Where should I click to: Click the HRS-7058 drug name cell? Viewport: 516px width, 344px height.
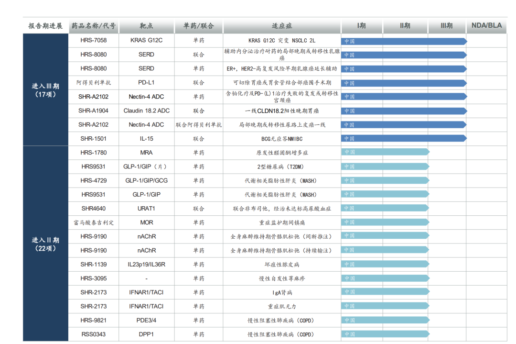coord(94,40)
